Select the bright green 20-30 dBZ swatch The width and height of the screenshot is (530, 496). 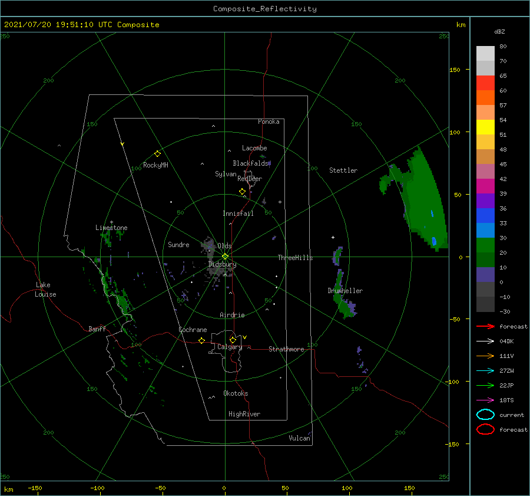click(485, 245)
